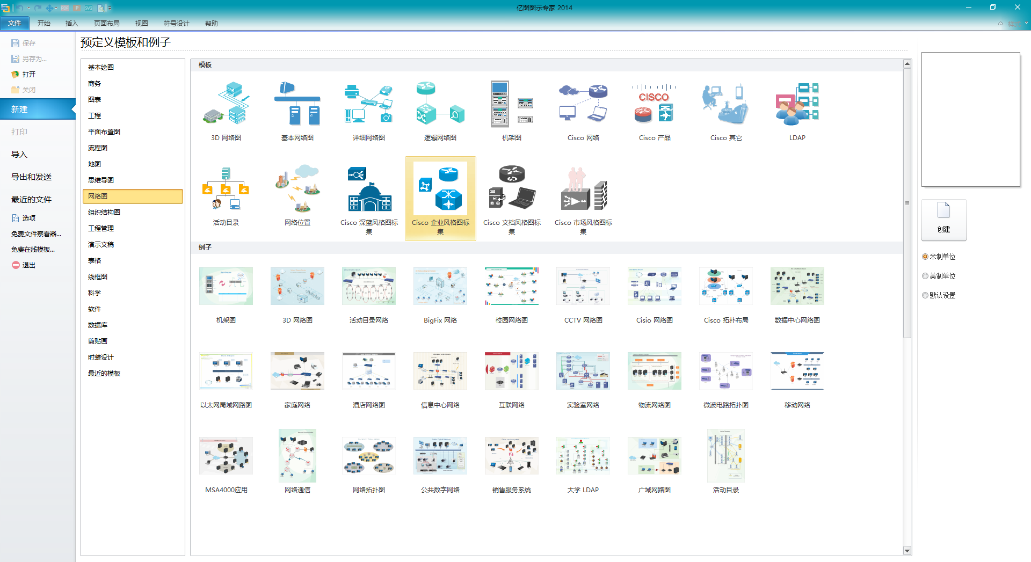The image size is (1031, 562).
Task: Click the blank document 创建 icon
Action: tap(943, 220)
